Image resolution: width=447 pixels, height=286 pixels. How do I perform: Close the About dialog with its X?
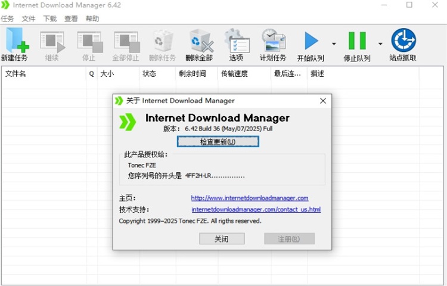coord(322,101)
